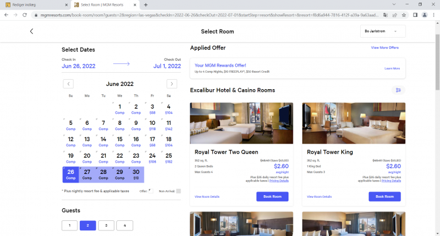Bookmark this page with star icon
The width and height of the screenshot is (440, 236).
404,15
